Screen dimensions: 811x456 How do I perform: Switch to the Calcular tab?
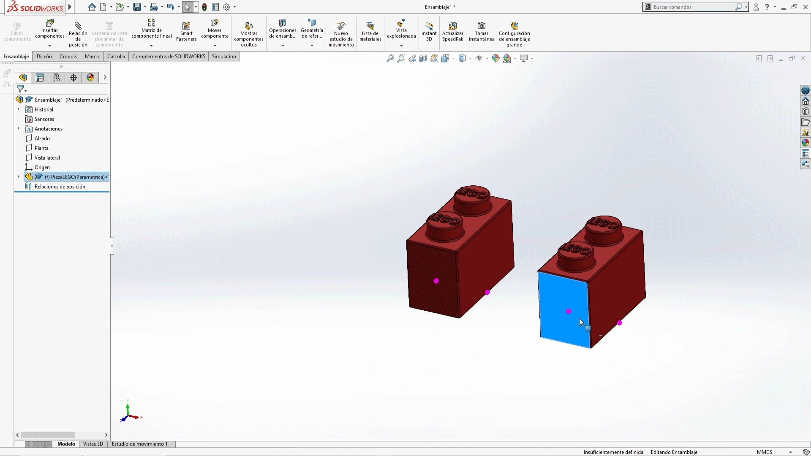click(x=116, y=57)
